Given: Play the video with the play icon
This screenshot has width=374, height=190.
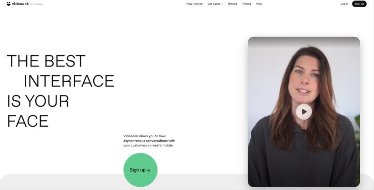Looking at the screenshot, I should (x=304, y=112).
